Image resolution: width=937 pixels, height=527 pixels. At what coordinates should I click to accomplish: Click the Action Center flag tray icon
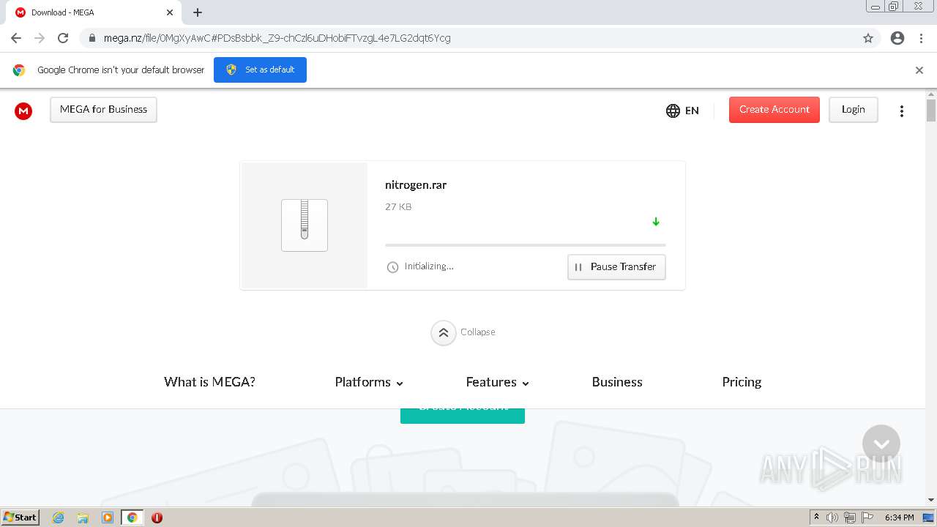point(867,517)
